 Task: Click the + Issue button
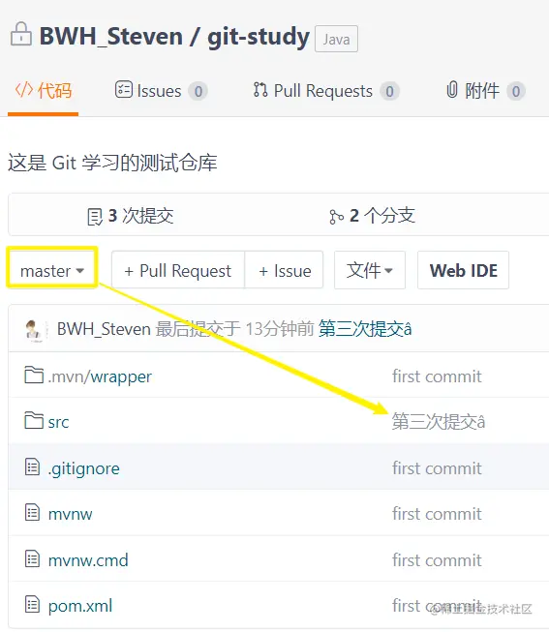click(284, 270)
